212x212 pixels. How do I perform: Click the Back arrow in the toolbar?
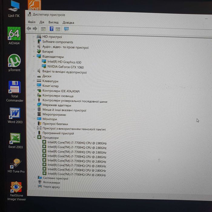point(29,28)
